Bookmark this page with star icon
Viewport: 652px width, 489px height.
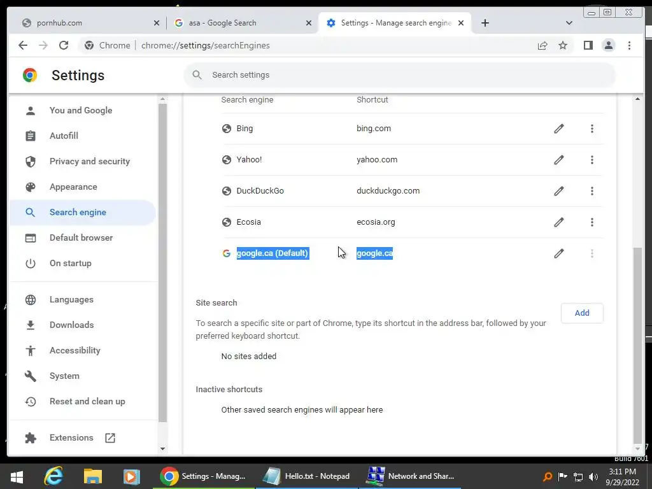click(563, 45)
